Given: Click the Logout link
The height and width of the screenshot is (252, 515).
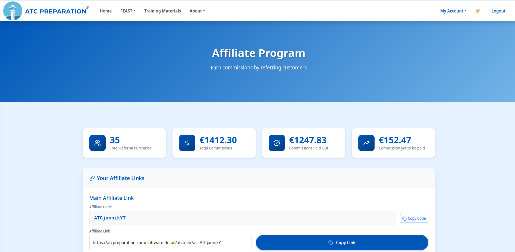Looking at the screenshot, I should coord(498,11).
